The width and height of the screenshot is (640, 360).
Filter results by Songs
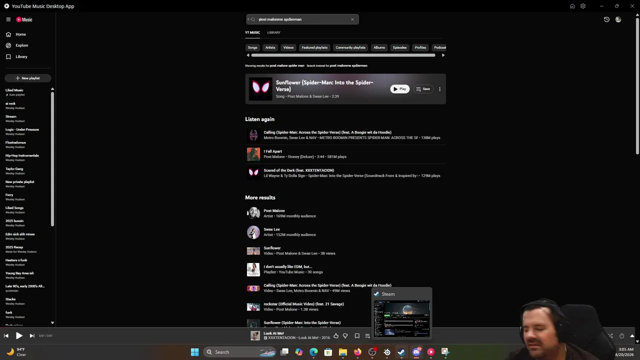[252, 47]
